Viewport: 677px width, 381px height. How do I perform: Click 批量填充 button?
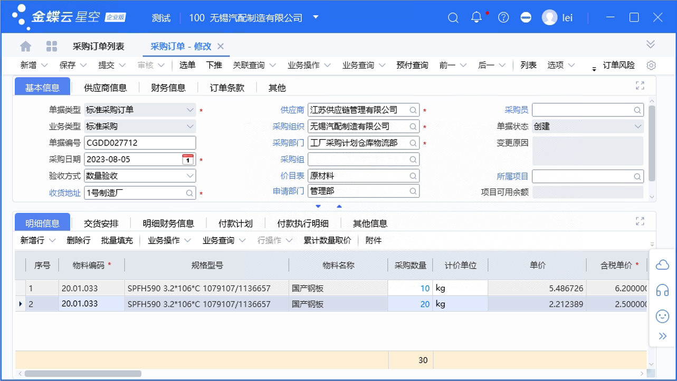point(117,240)
